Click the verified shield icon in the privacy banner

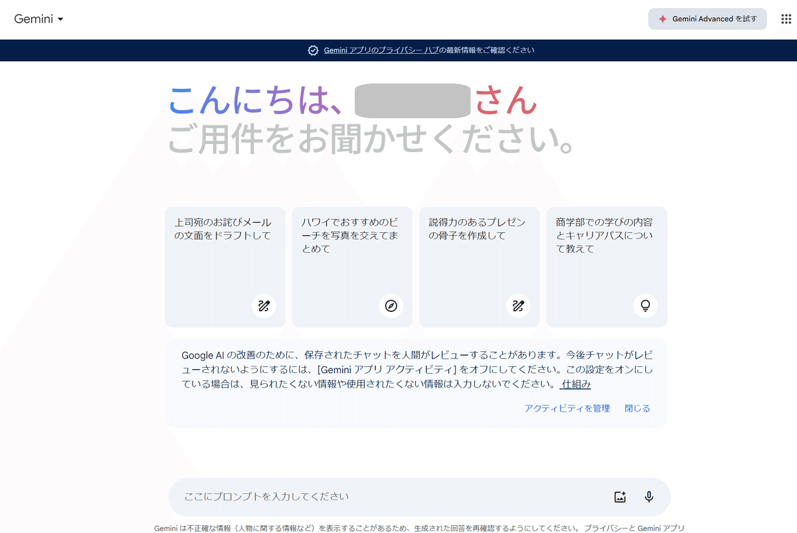pyautogui.click(x=313, y=50)
